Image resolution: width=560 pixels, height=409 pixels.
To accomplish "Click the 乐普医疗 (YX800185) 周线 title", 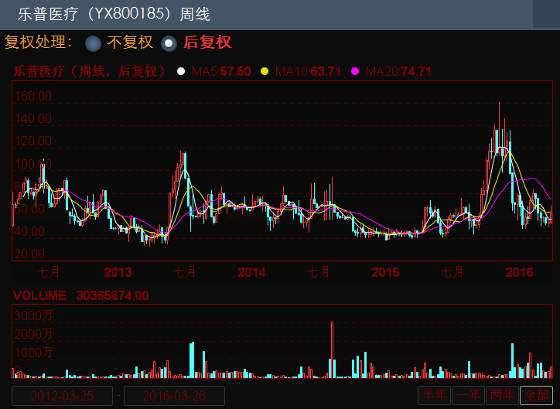I will [x=114, y=15].
